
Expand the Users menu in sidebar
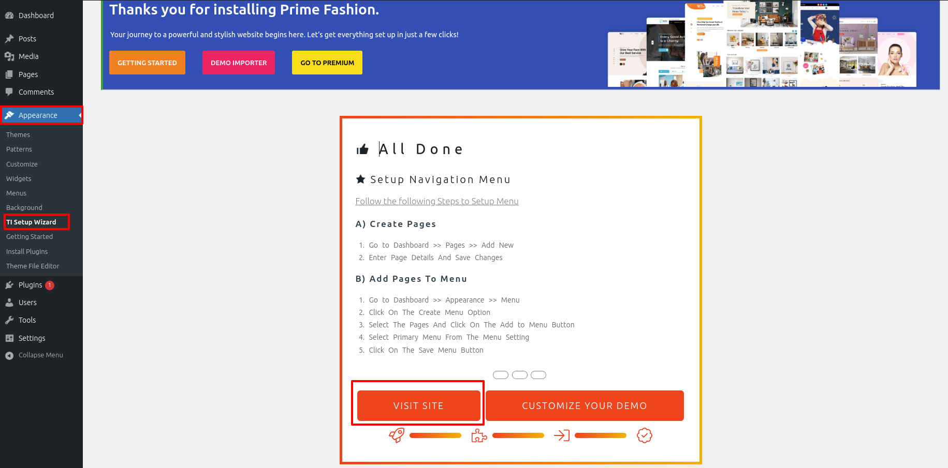[x=27, y=303]
